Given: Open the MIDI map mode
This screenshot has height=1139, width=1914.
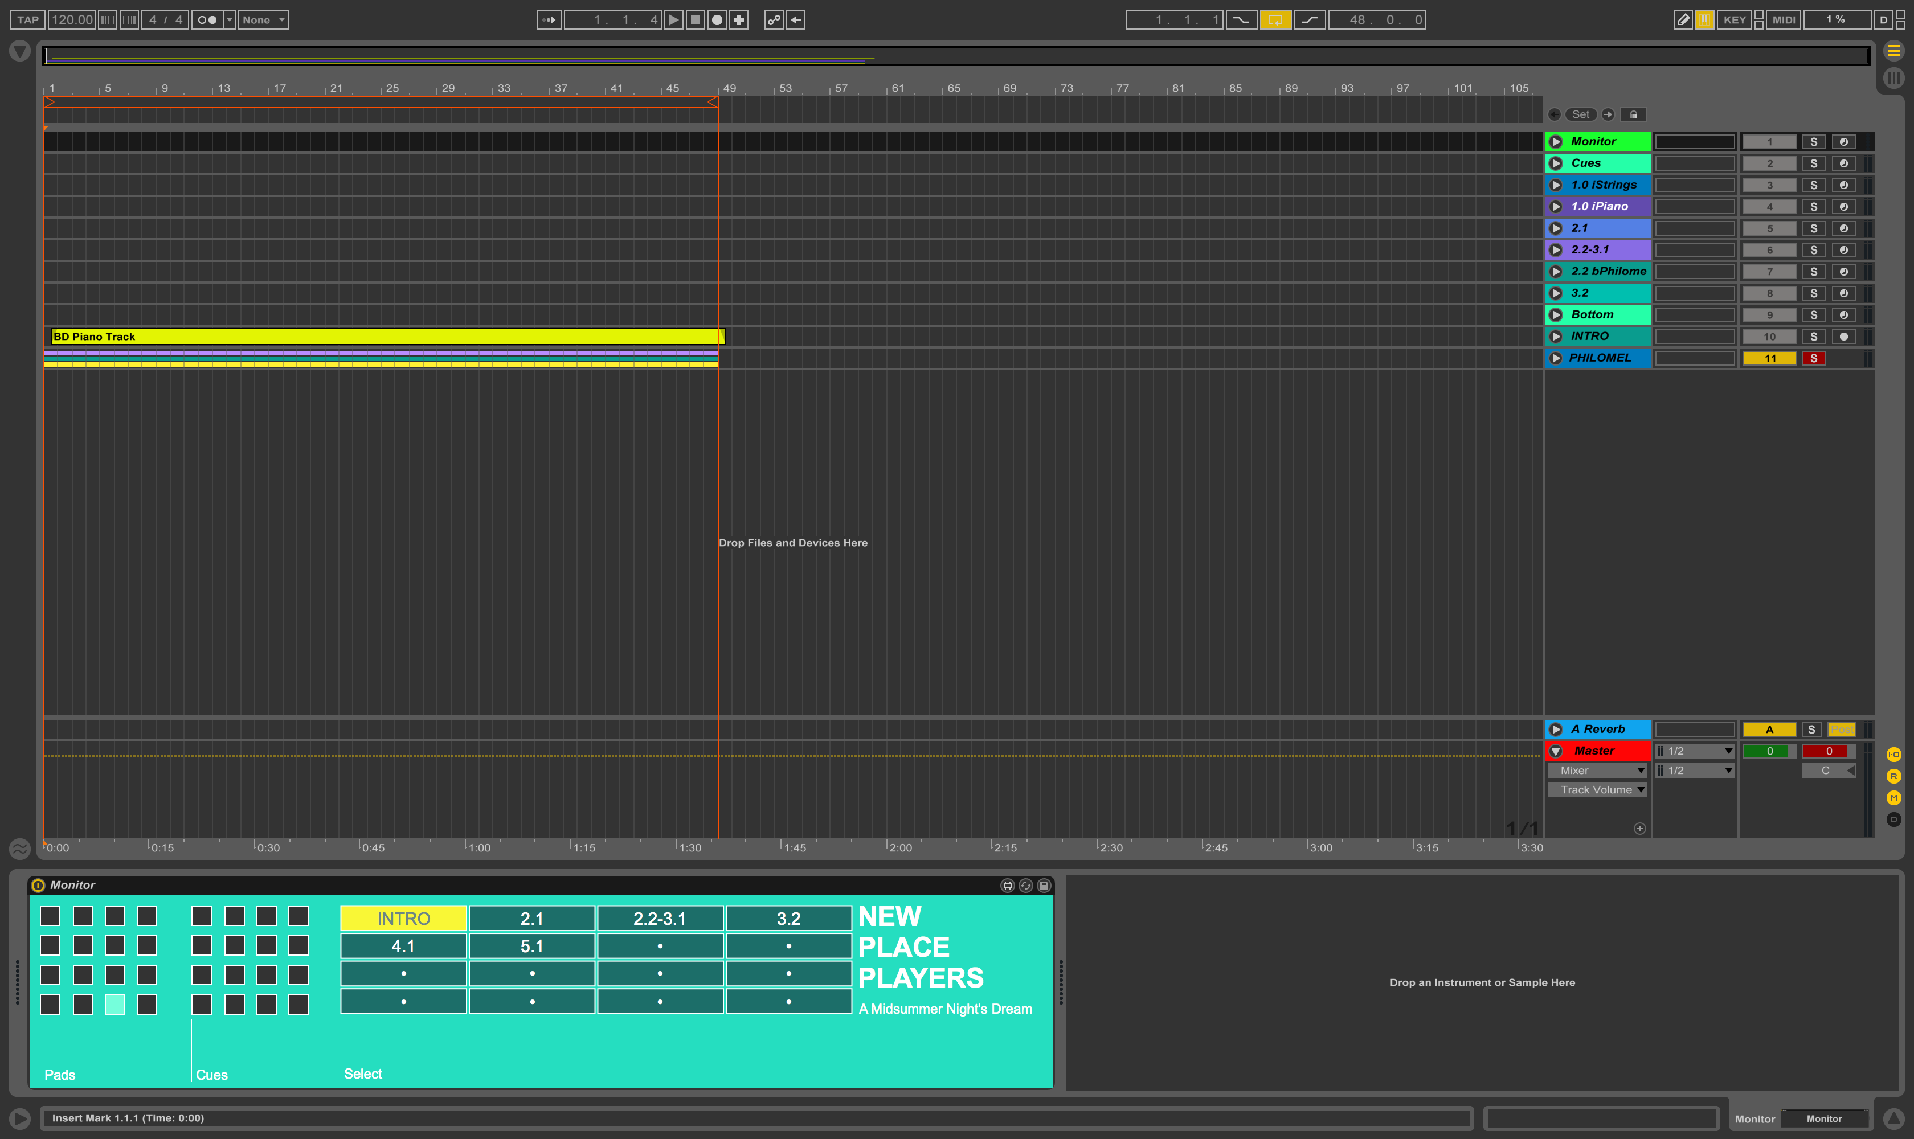Looking at the screenshot, I should coord(1784,20).
